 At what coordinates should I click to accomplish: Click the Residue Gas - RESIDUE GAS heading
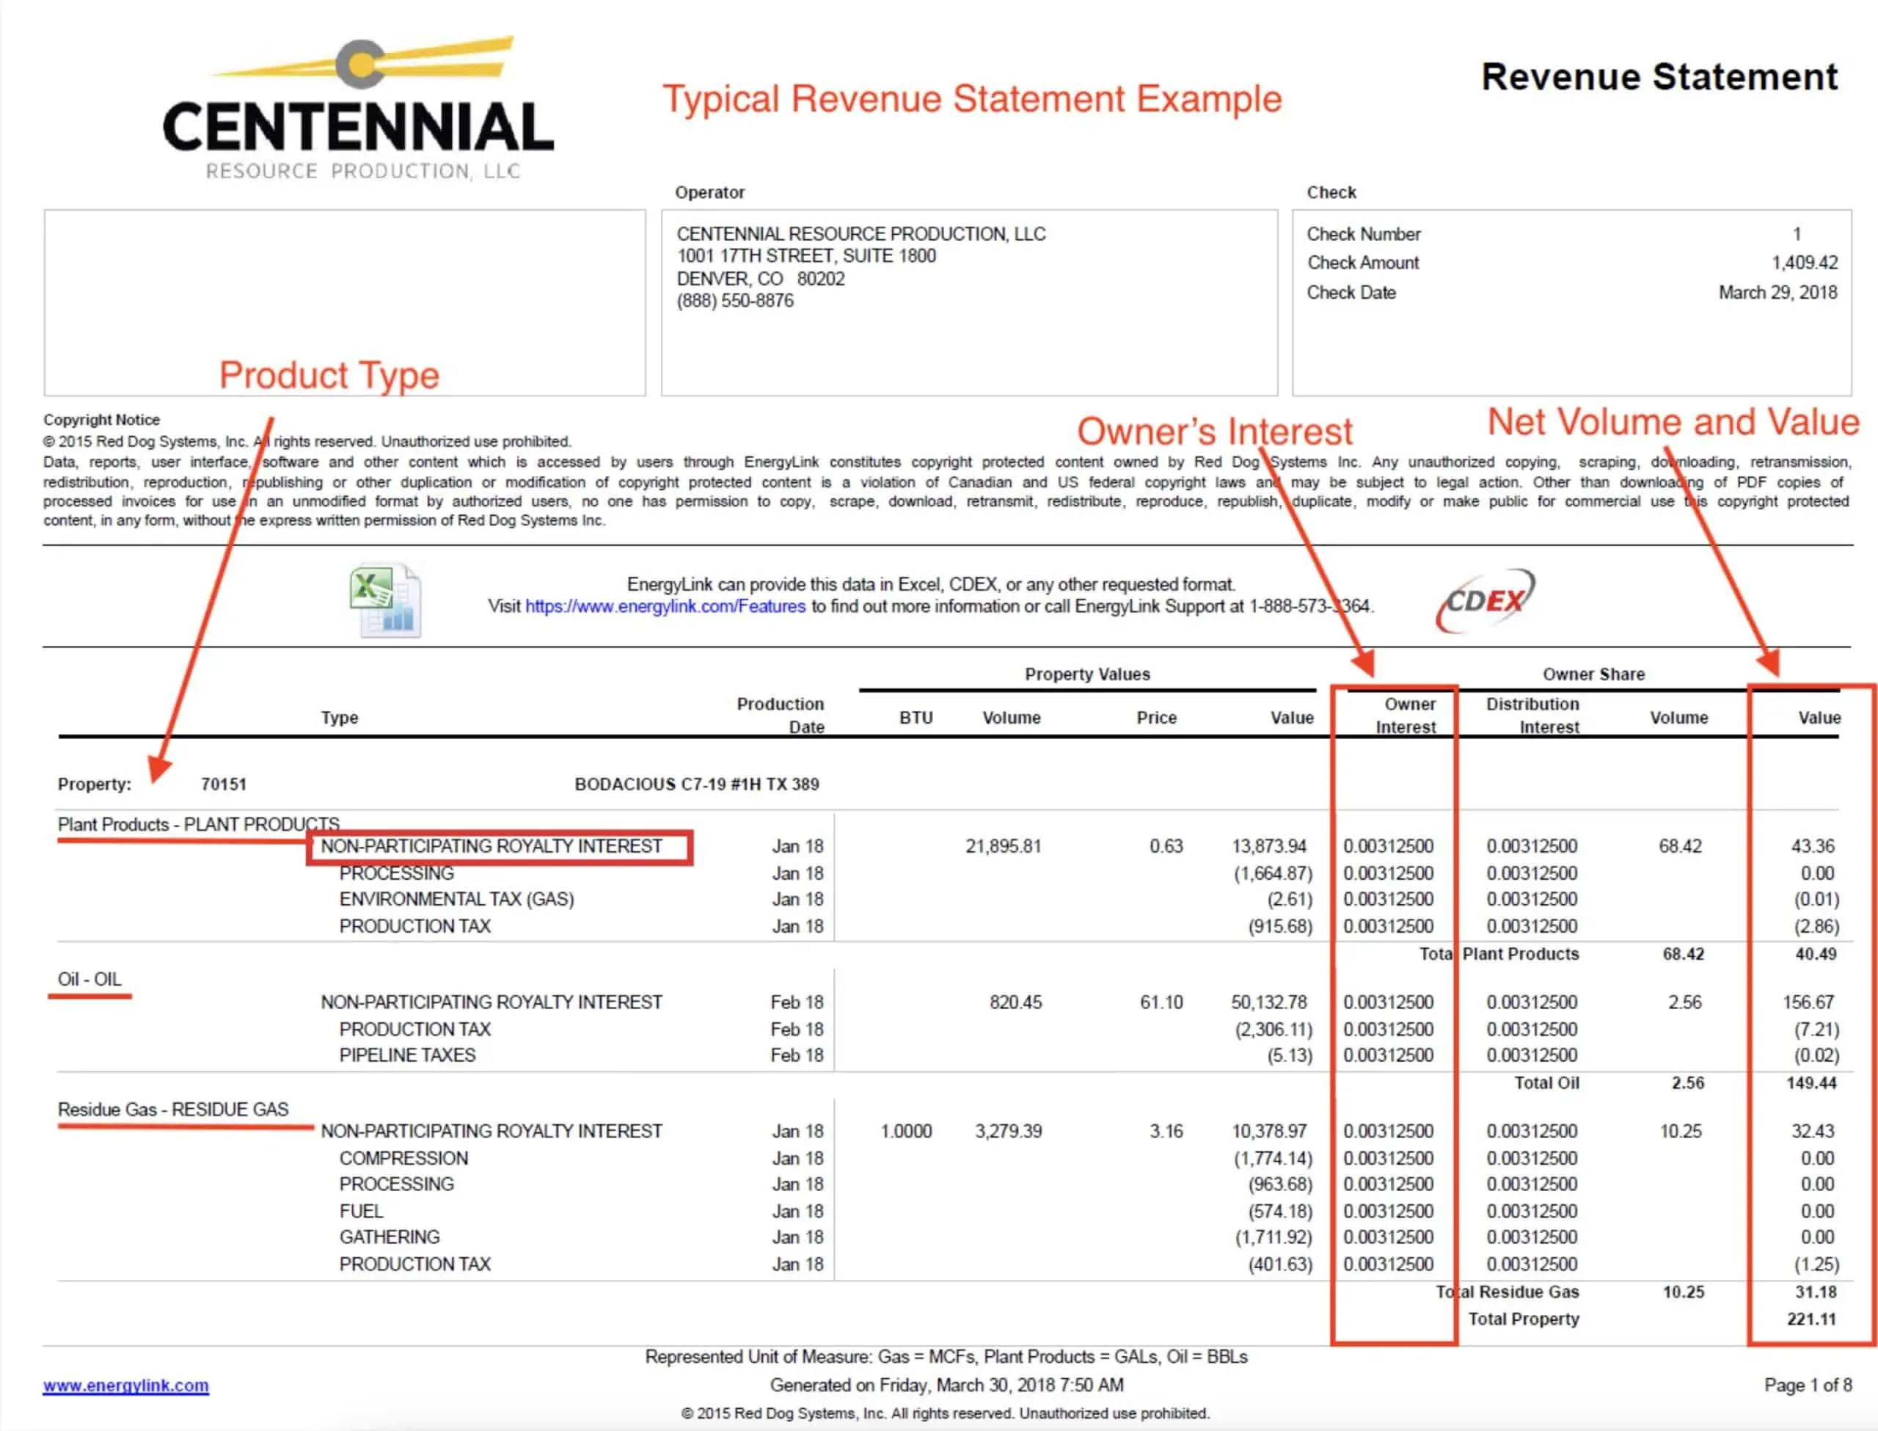click(x=173, y=1109)
